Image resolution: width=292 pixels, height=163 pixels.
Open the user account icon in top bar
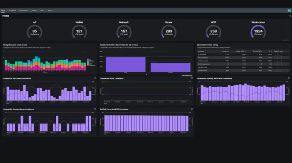pos(289,10)
